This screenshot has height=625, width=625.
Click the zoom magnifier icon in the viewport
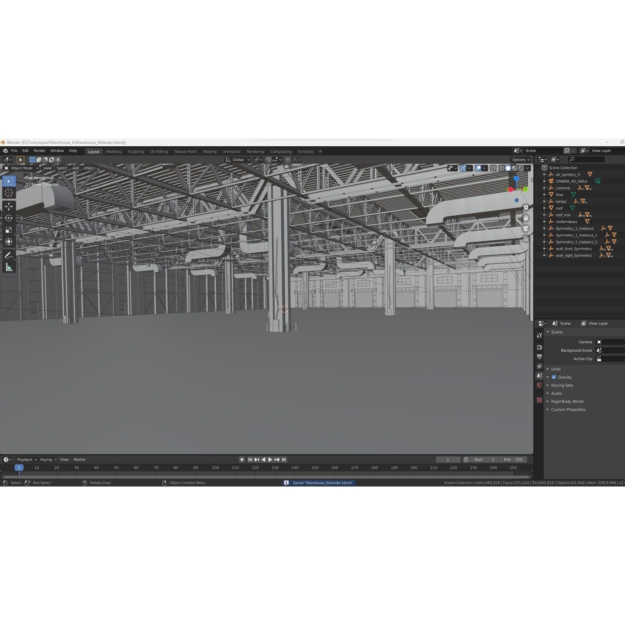click(x=526, y=208)
